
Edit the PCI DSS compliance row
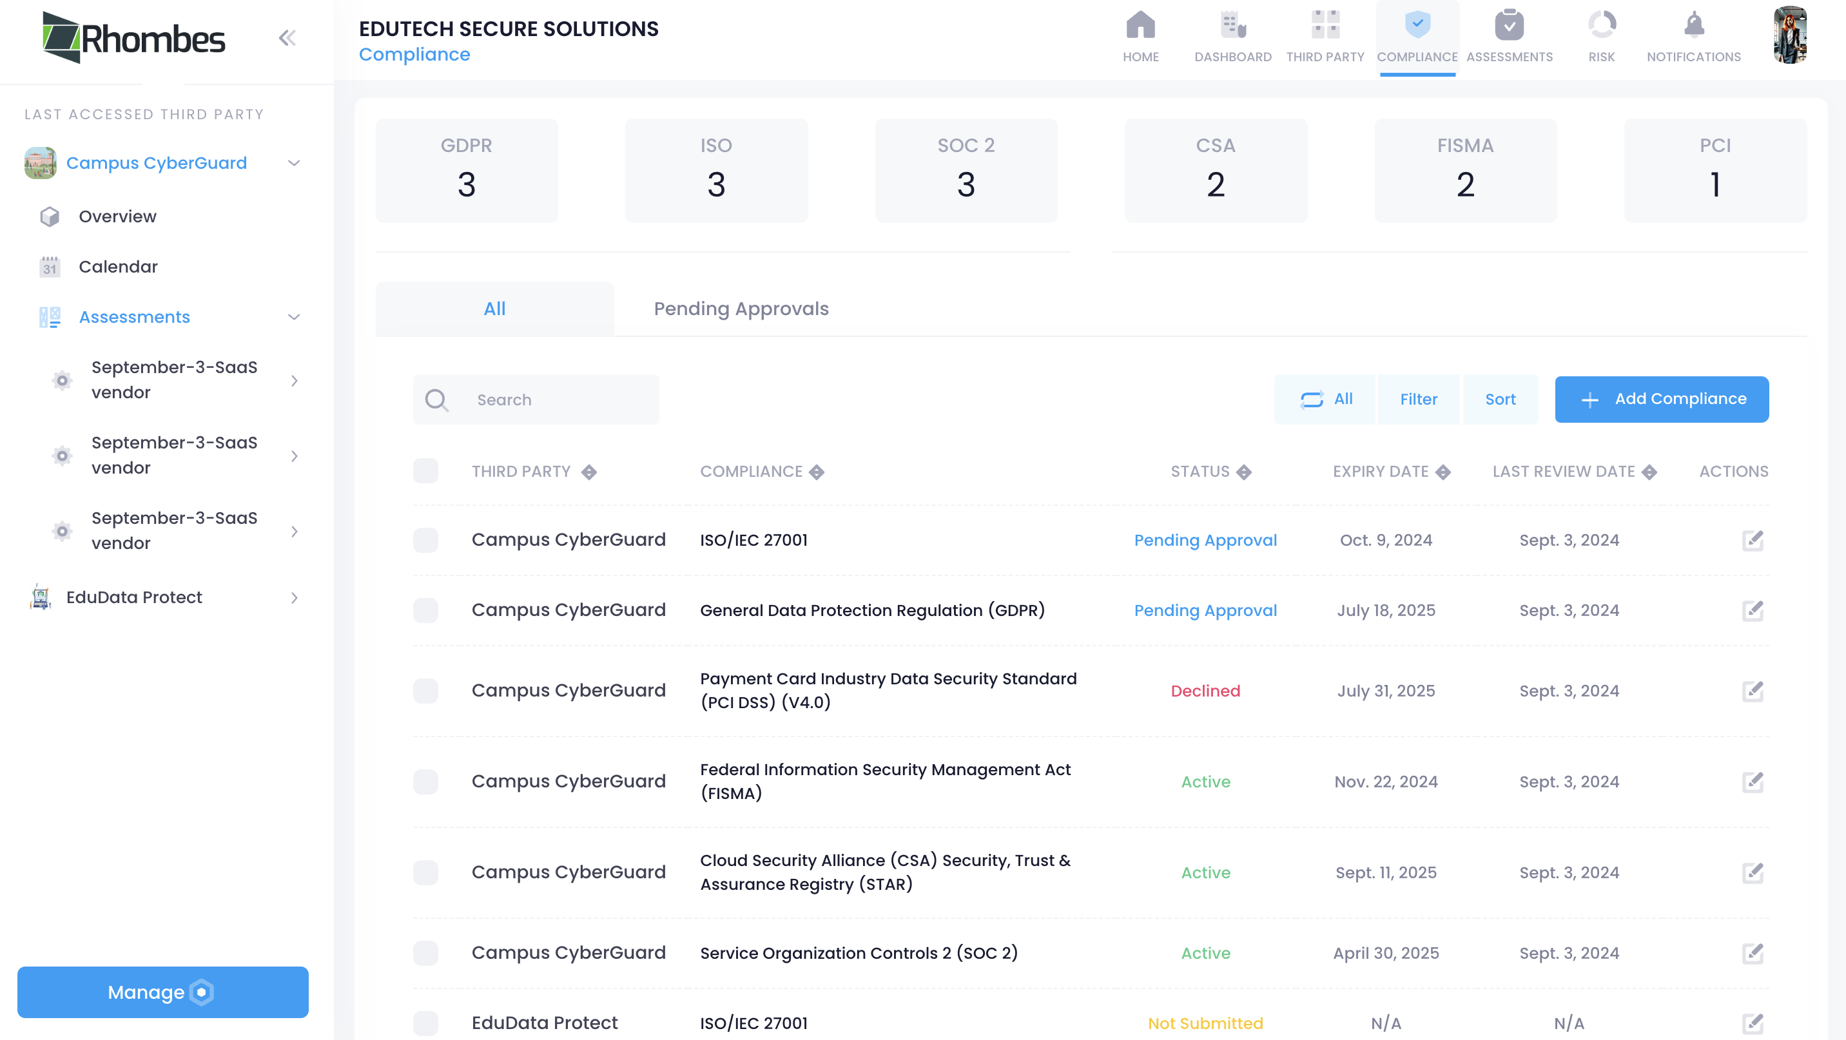pyautogui.click(x=1752, y=691)
